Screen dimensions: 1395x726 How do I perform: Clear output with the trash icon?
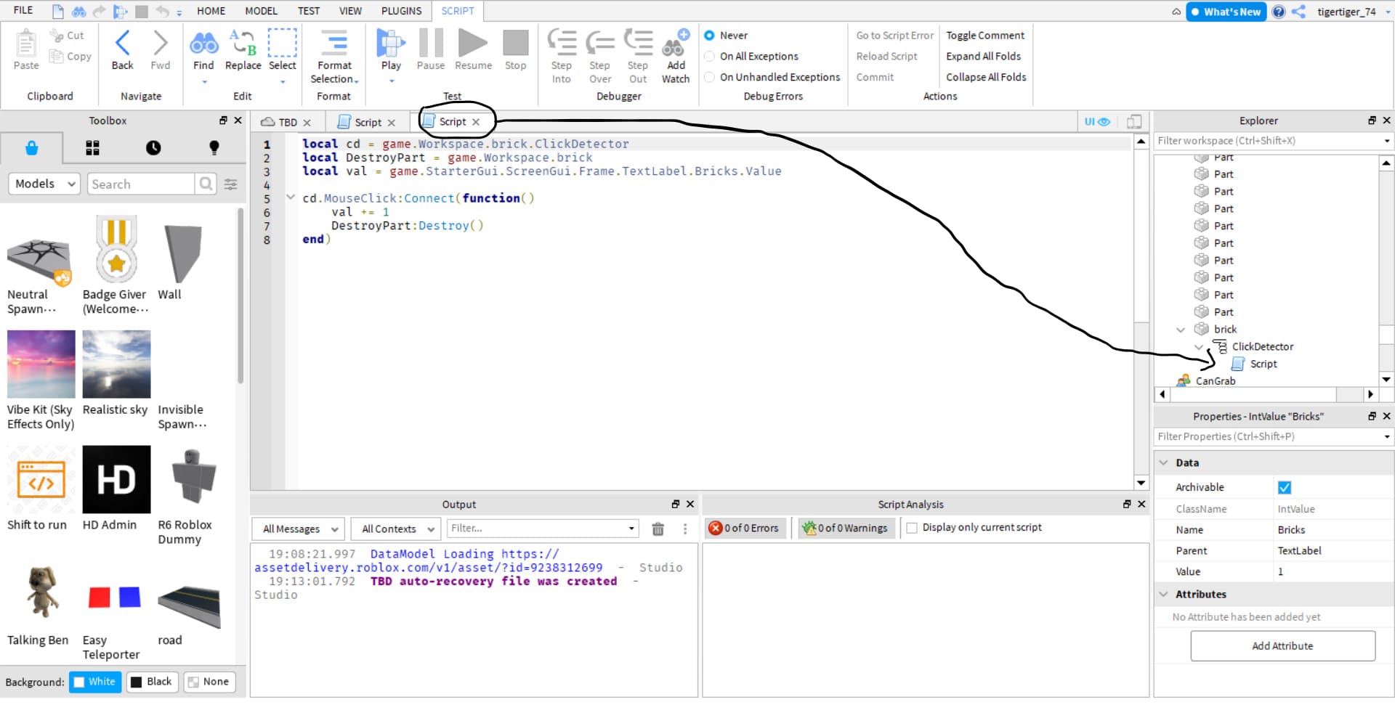pyautogui.click(x=658, y=529)
